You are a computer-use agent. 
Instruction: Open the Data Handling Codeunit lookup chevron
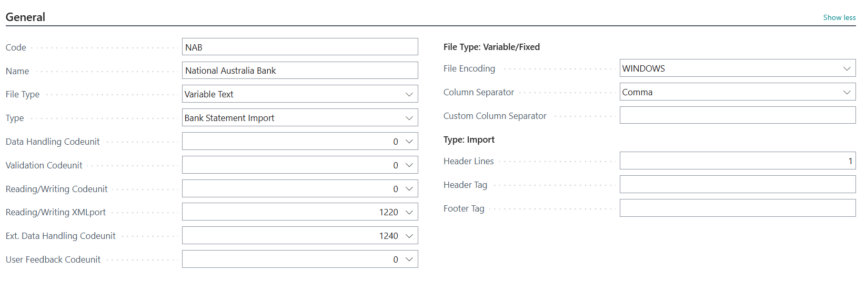409,142
